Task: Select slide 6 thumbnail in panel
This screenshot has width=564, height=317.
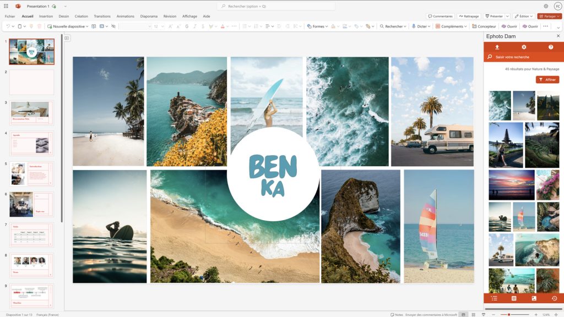Action: (31, 205)
